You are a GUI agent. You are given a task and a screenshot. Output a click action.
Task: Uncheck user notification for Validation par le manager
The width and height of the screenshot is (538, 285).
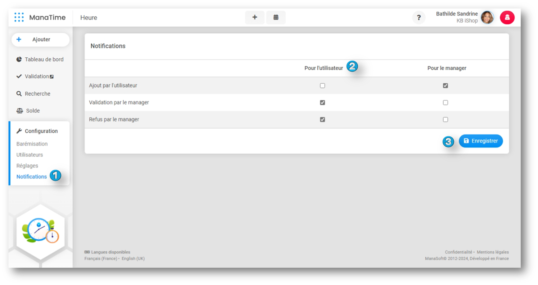322,103
